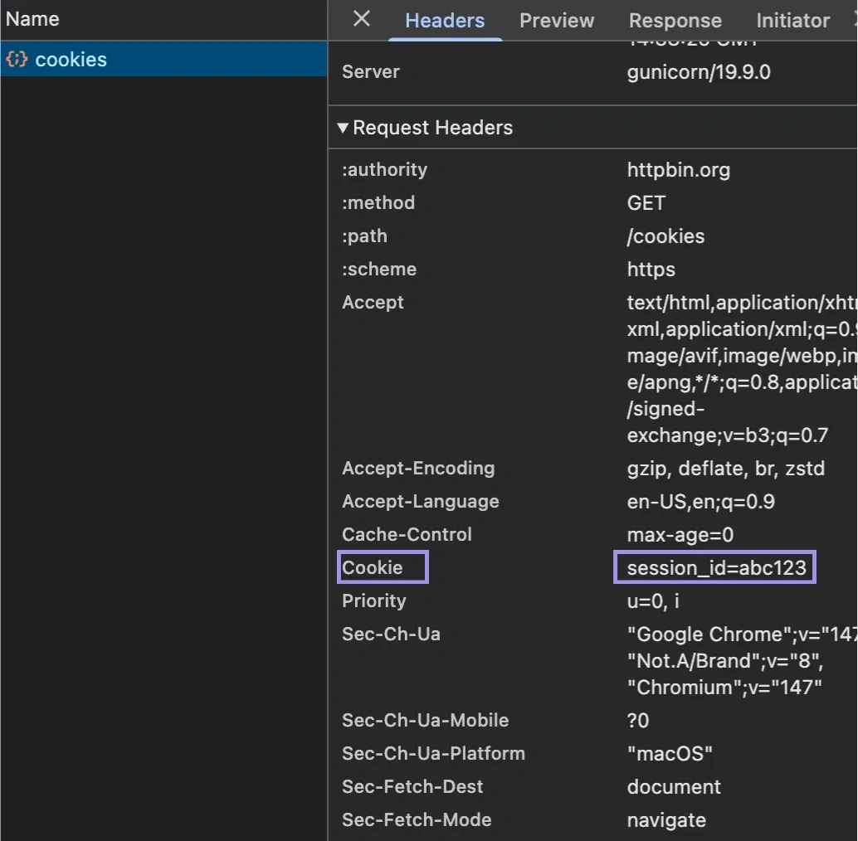This screenshot has width=858, height=841.
Task: Select the httpbin.org value
Action: click(678, 170)
